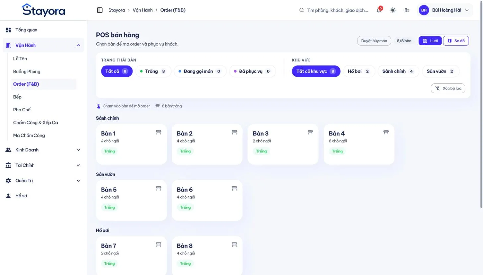Click Xóa bộ lọc button
The image size is (483, 275).
[448, 88]
